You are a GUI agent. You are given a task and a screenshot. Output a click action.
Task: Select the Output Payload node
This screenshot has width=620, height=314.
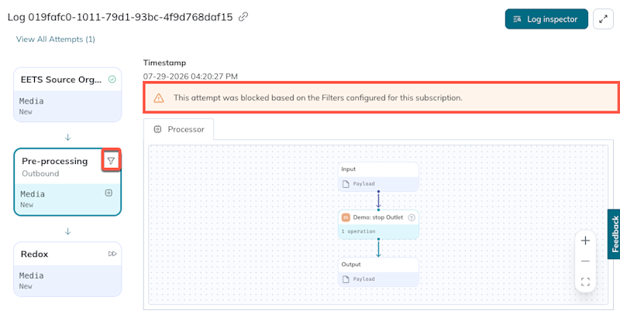pyautogui.click(x=378, y=272)
